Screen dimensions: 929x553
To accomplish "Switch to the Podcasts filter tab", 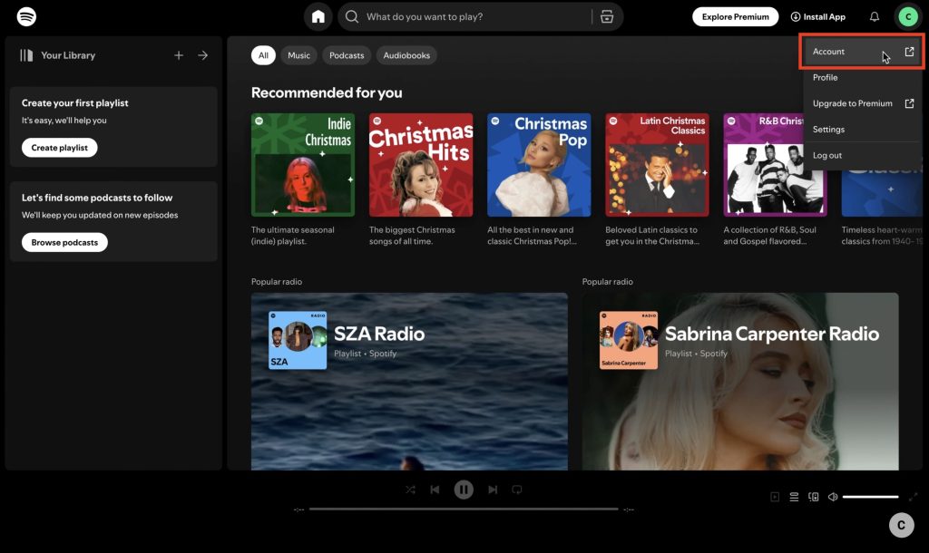I will click(346, 55).
